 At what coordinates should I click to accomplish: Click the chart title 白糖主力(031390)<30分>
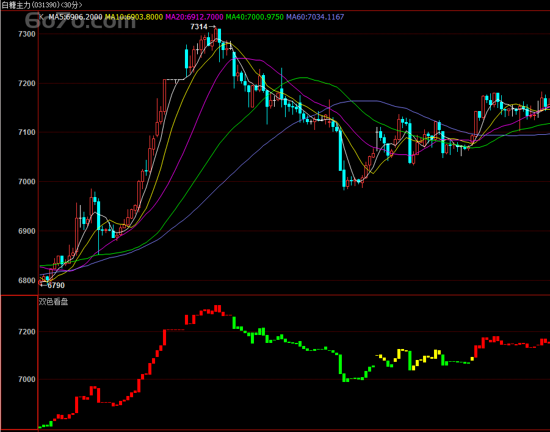pyautogui.click(x=42, y=5)
